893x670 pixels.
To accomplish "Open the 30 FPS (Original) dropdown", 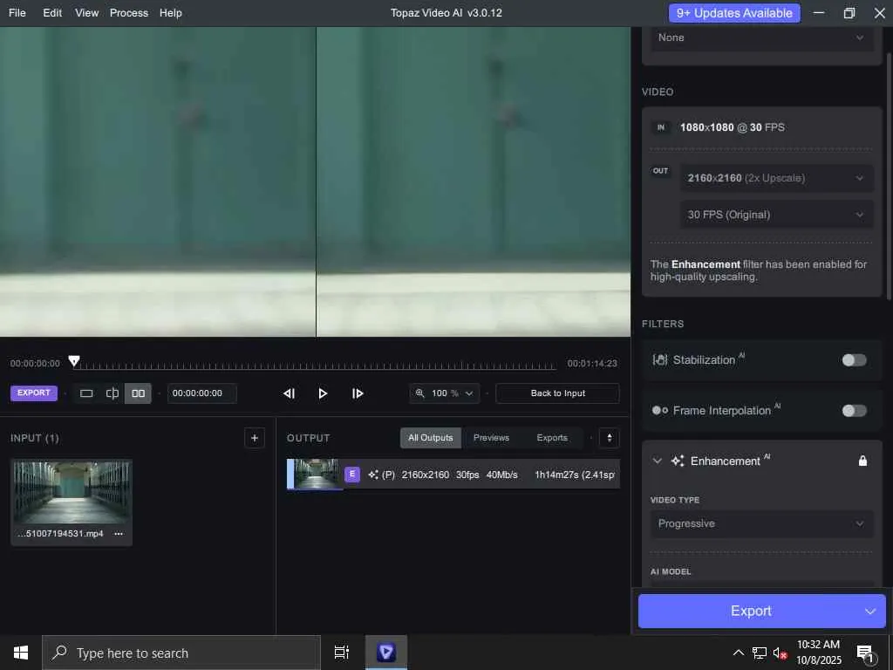I will [x=776, y=215].
